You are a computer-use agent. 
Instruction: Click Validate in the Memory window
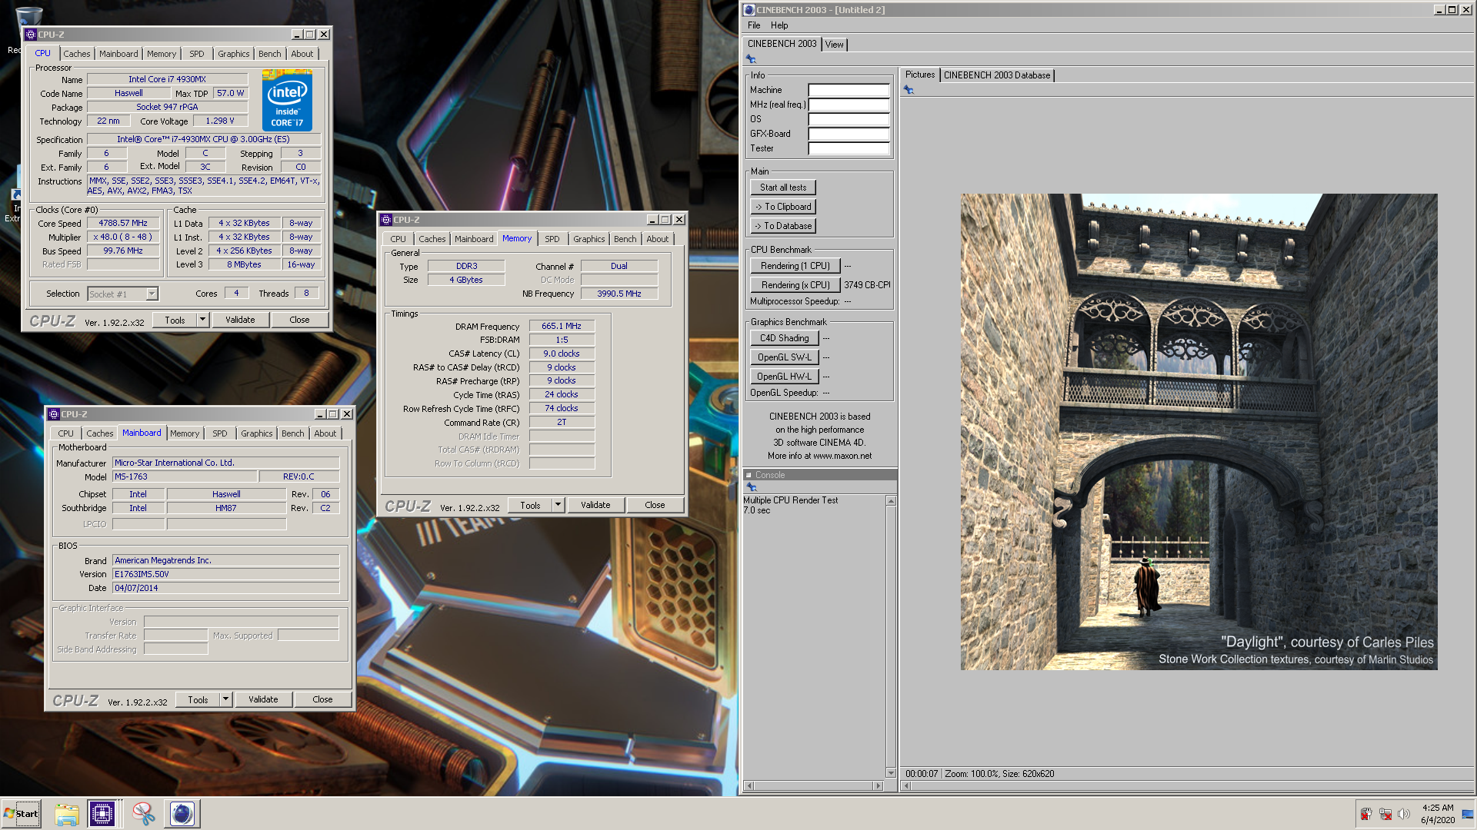(595, 505)
